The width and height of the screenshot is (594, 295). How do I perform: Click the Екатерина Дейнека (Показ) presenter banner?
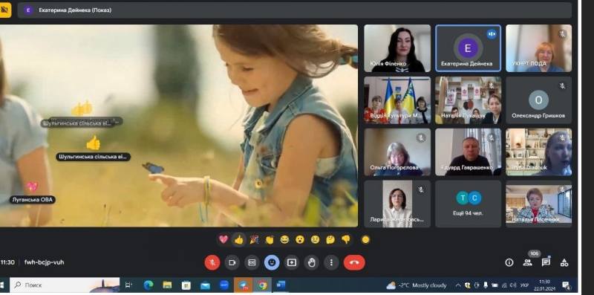click(x=294, y=10)
